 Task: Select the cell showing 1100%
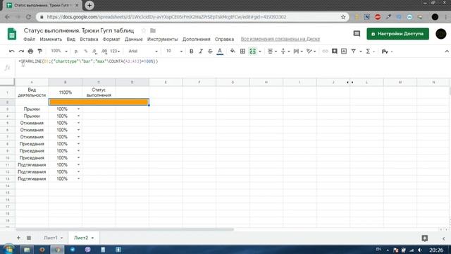pos(66,92)
